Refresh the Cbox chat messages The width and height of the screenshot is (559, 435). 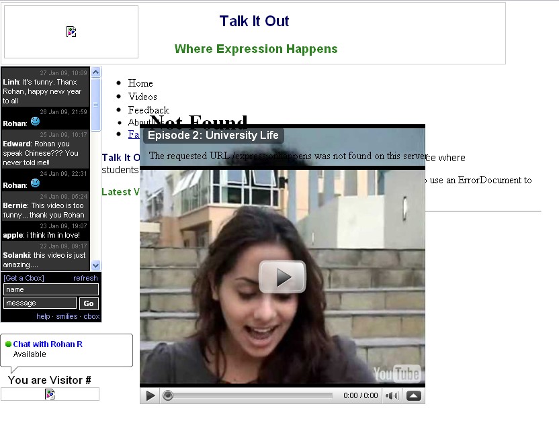85,278
